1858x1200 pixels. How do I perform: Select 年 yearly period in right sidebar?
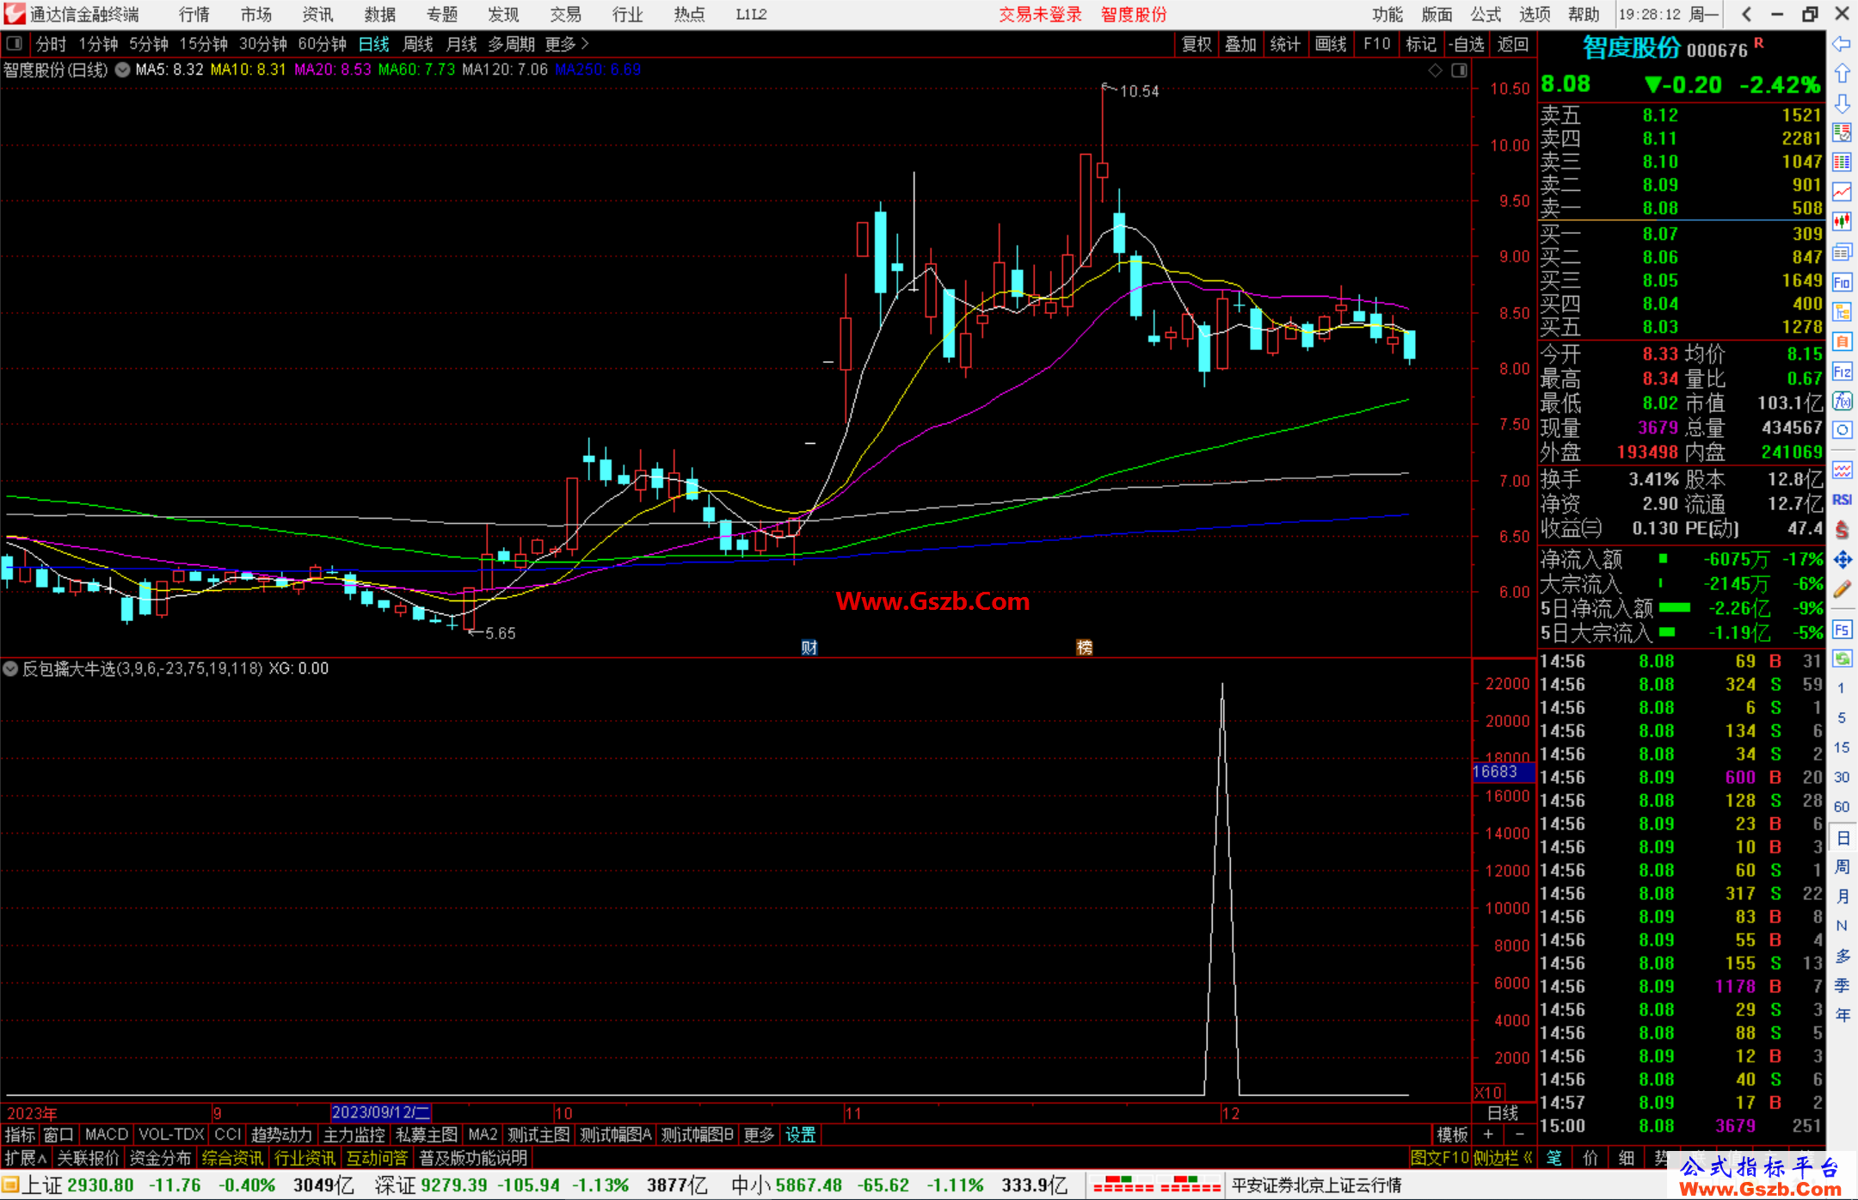coord(1843,1015)
